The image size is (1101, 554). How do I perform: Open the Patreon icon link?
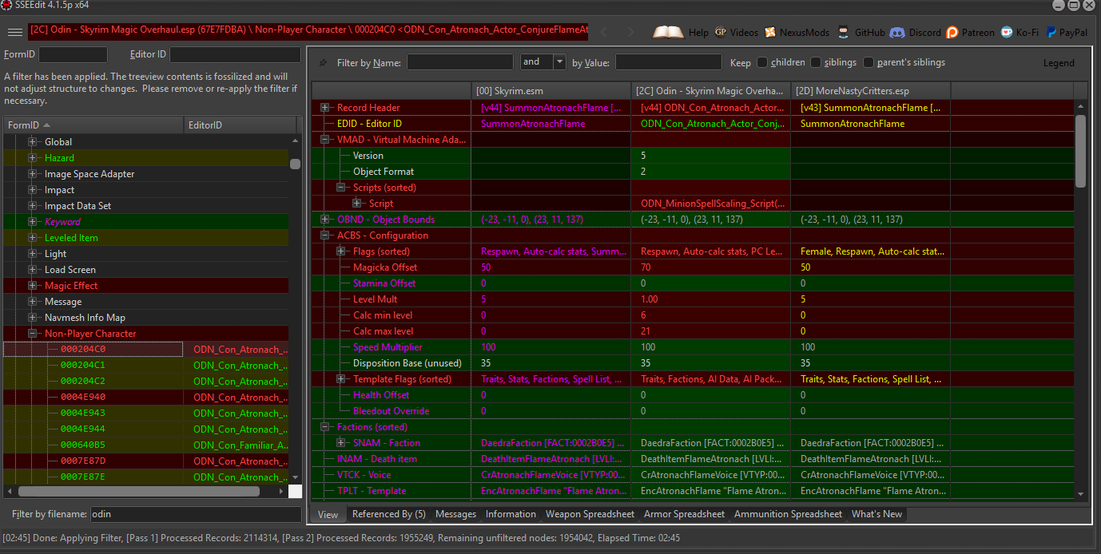pos(952,33)
